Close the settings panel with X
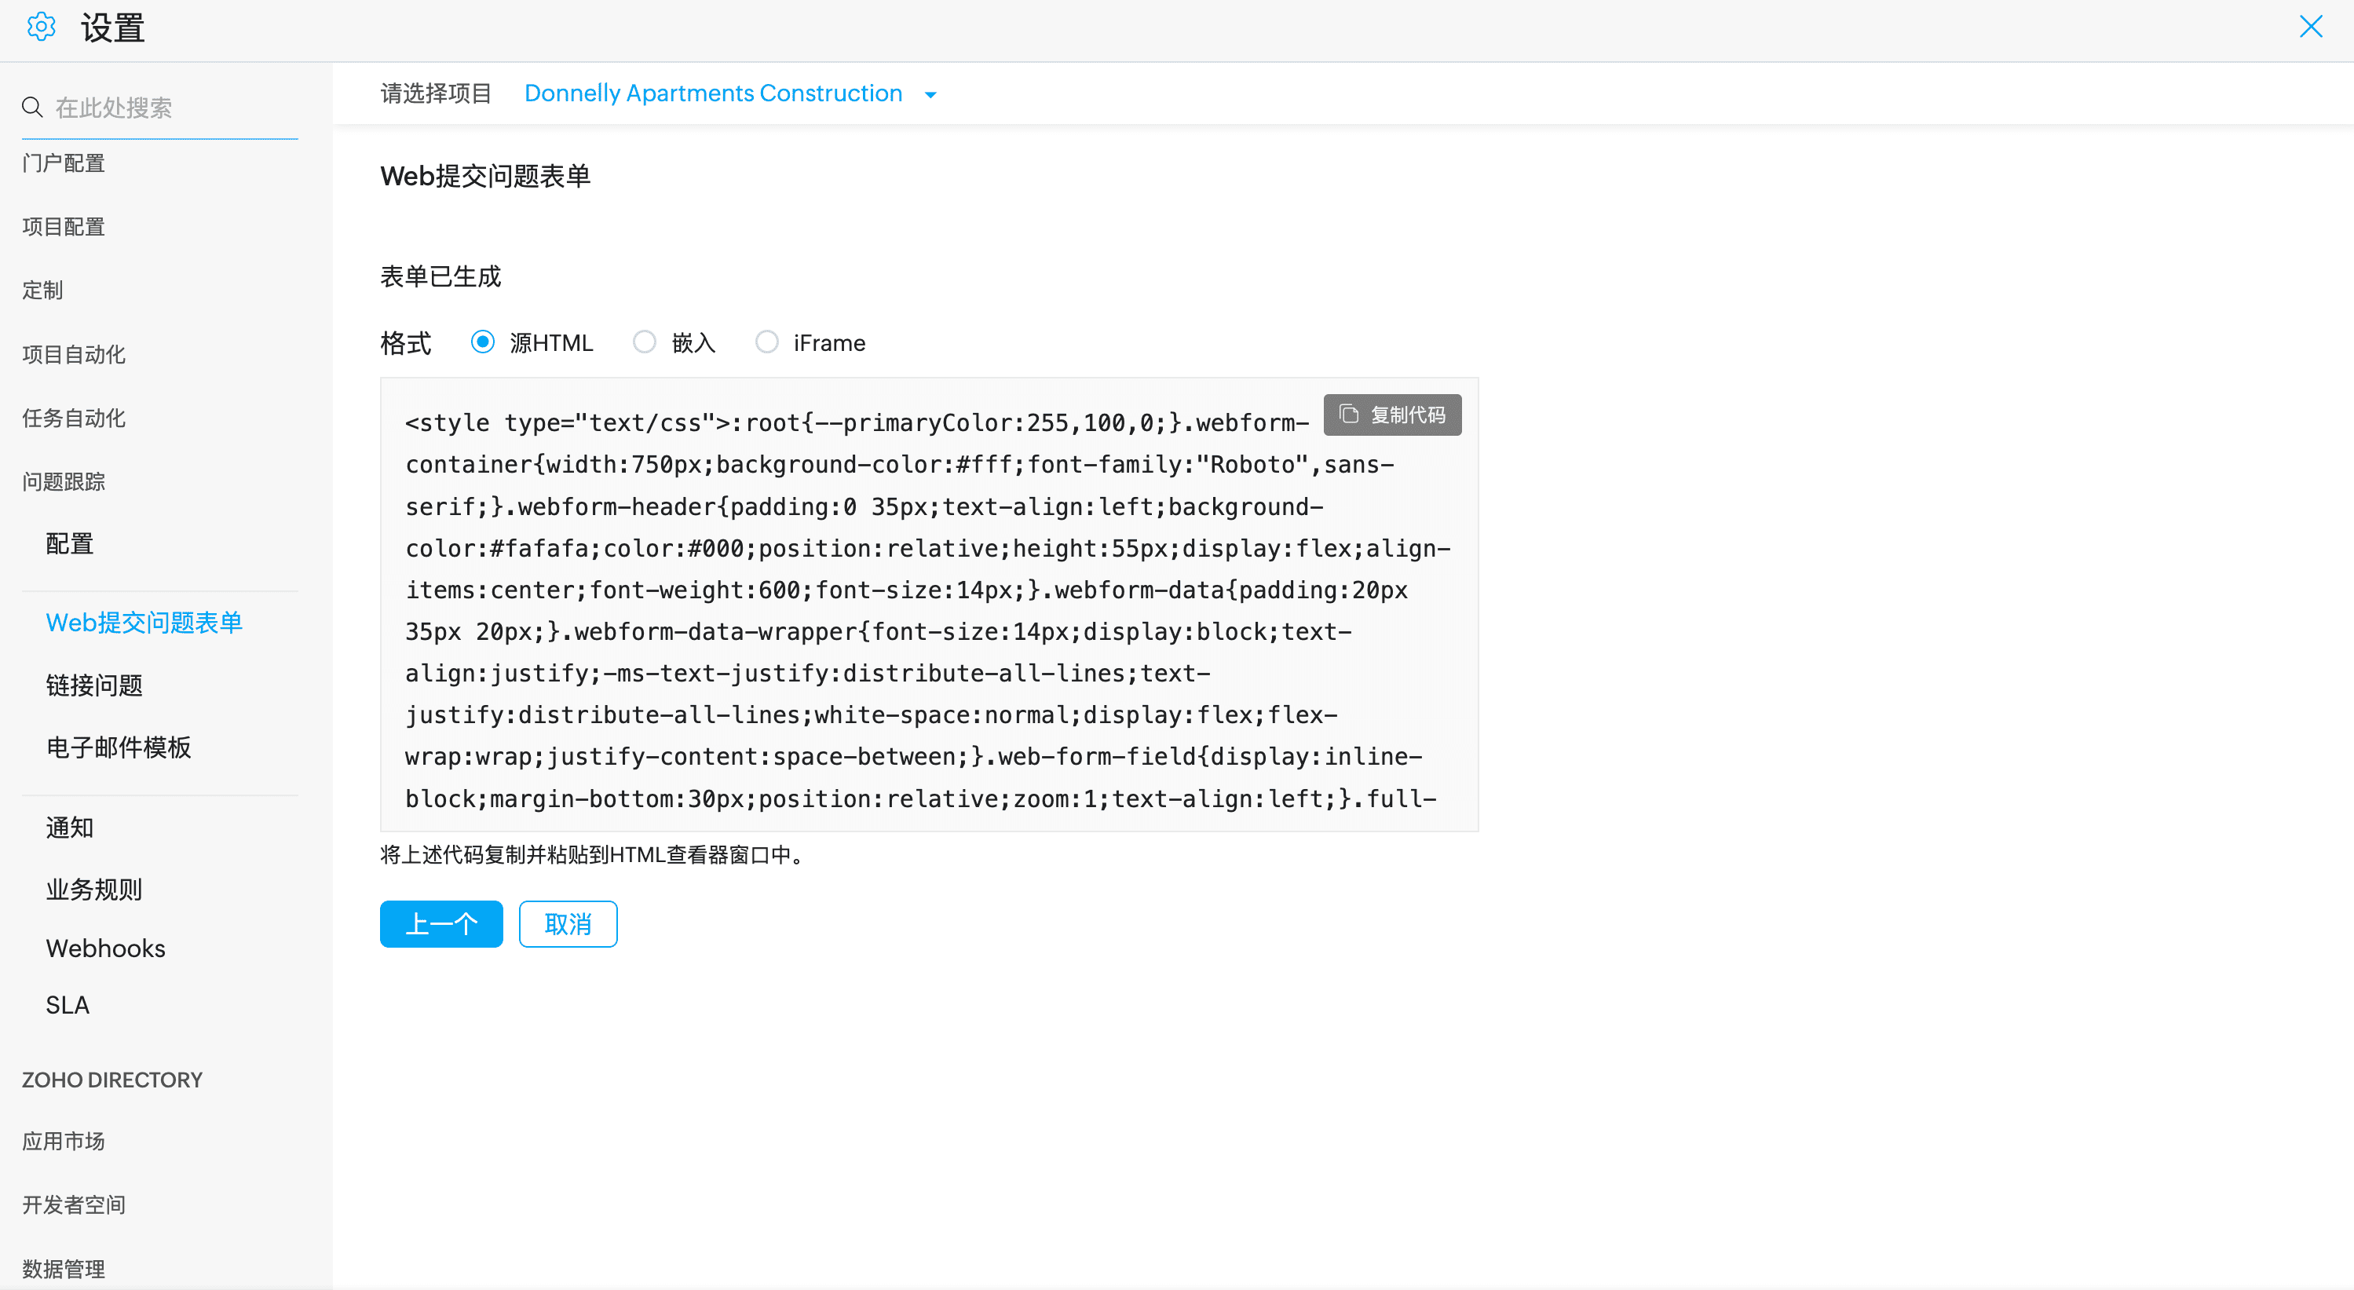 click(x=2310, y=27)
